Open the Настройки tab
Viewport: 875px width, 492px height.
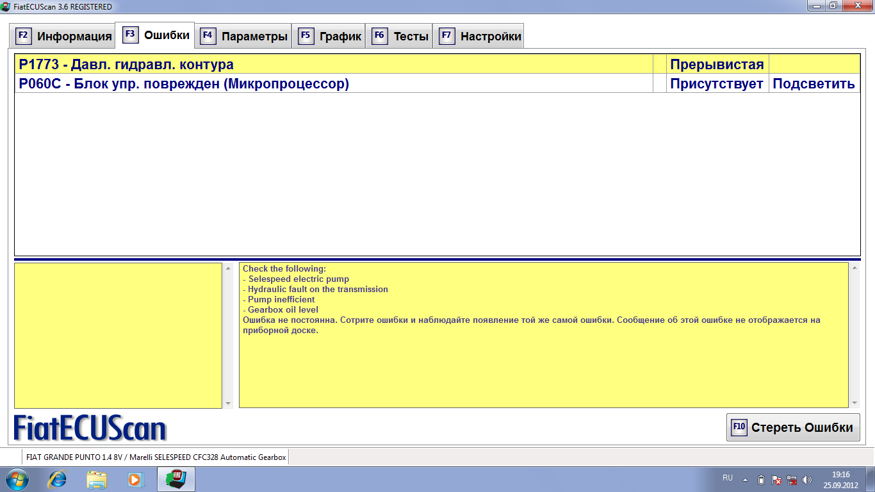[x=480, y=37]
